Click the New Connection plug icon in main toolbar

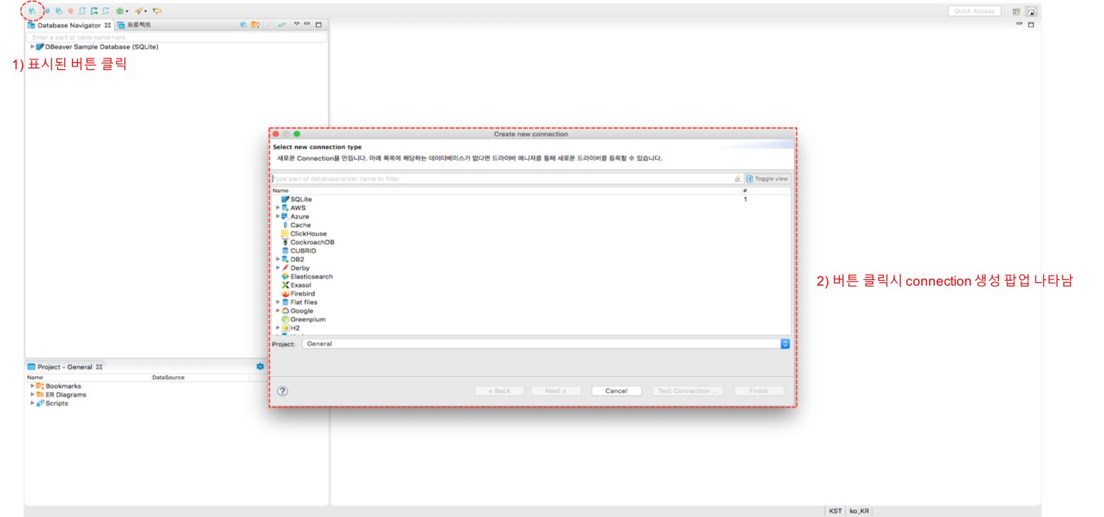click(32, 11)
